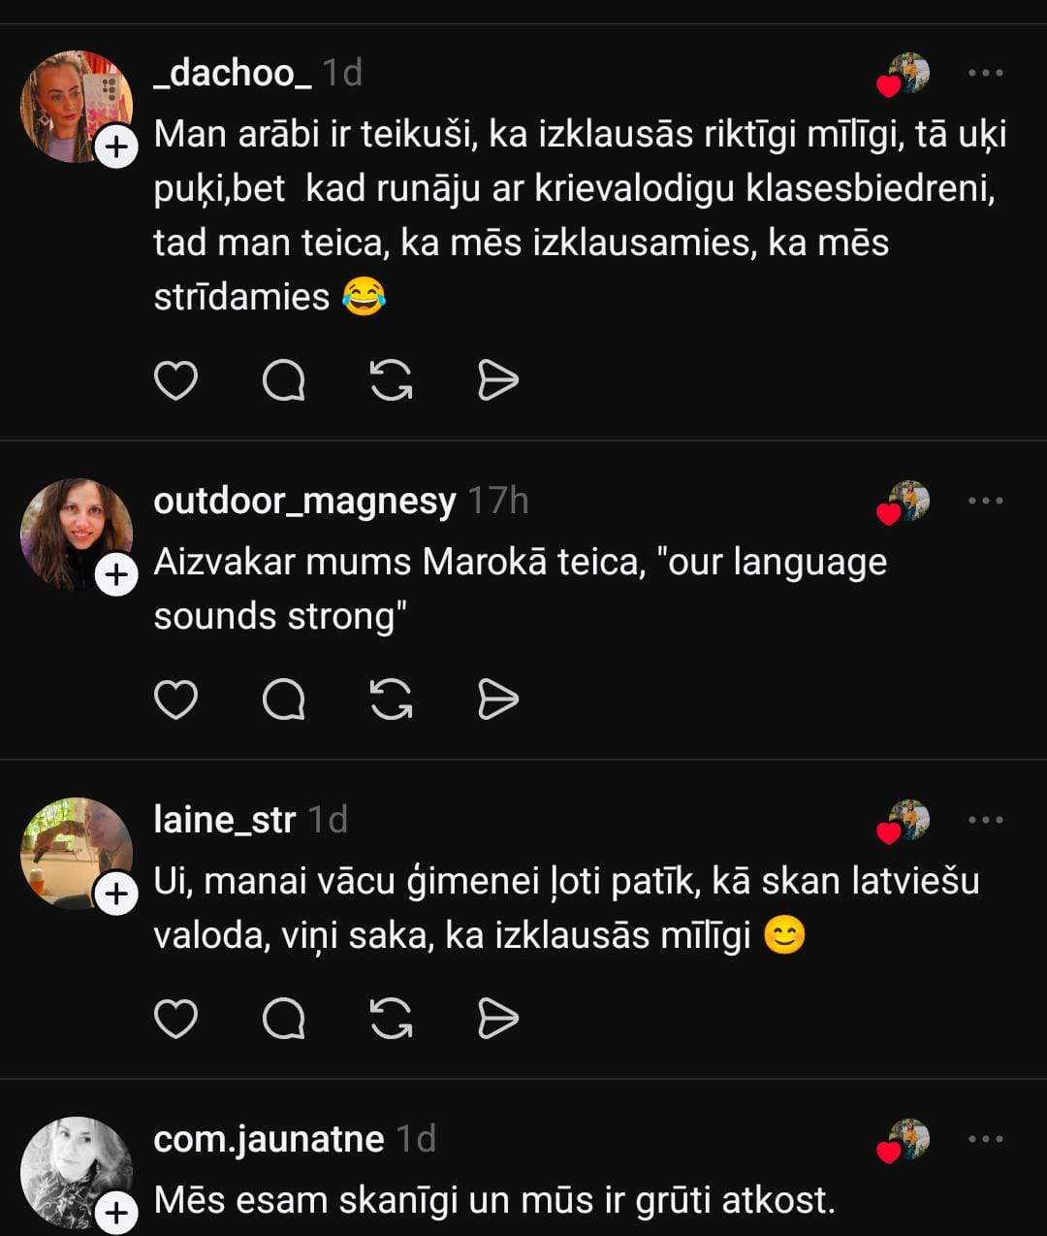Screen dimensions: 1047x1236
Task: Like the _dachoo_ comment
Action: (x=175, y=380)
